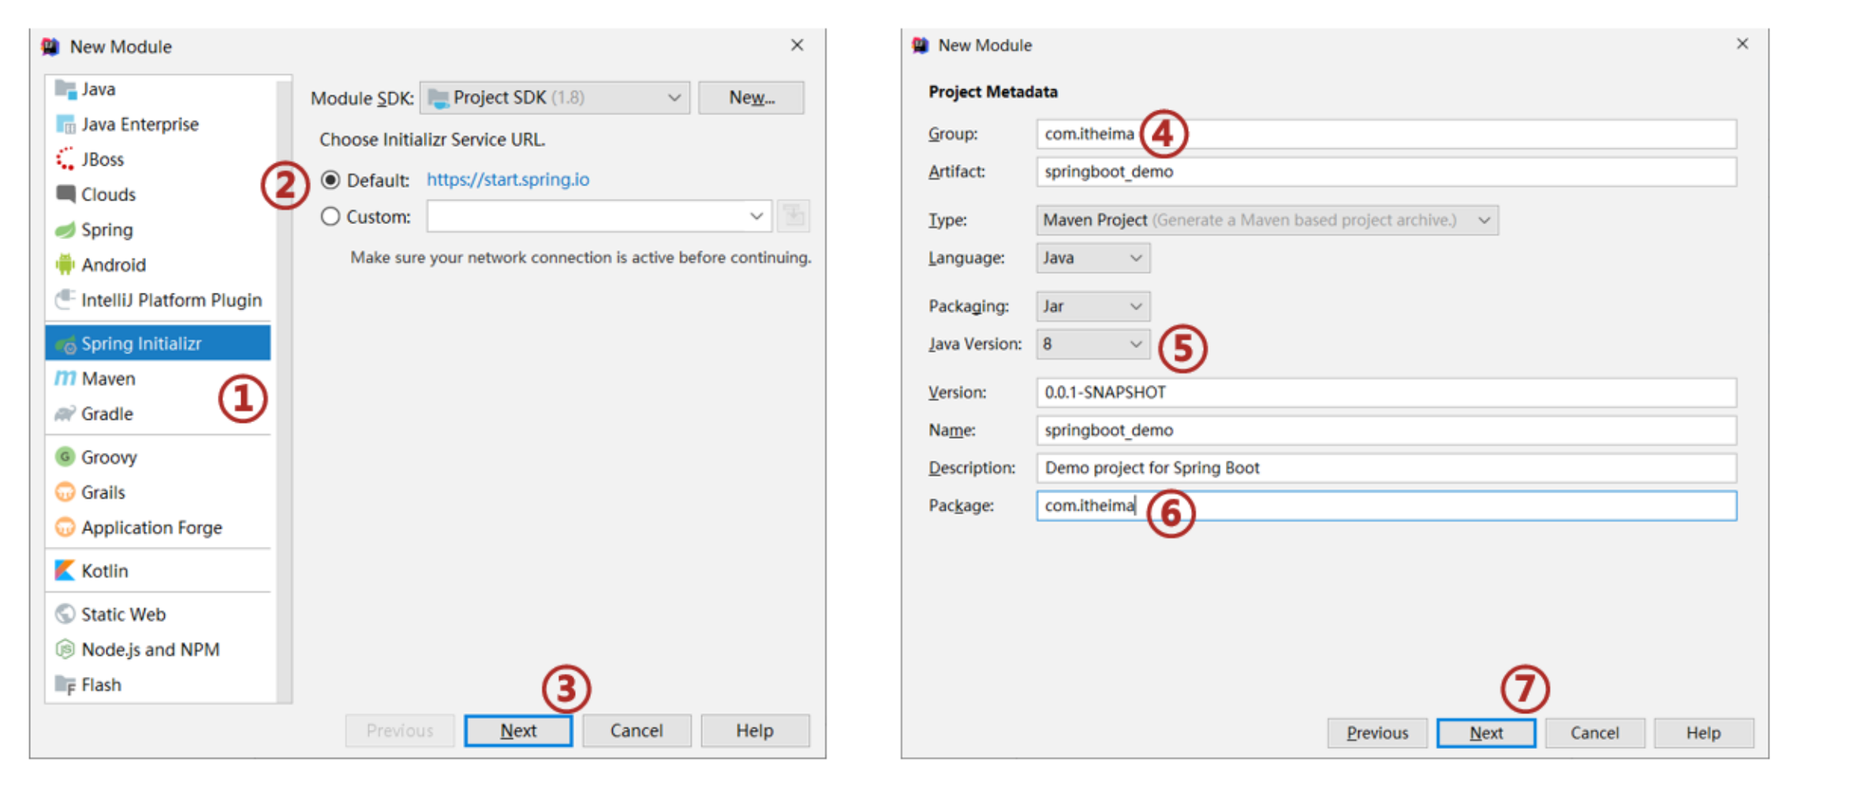
Task: Close the Project Metadata dialog
Action: (x=1743, y=43)
